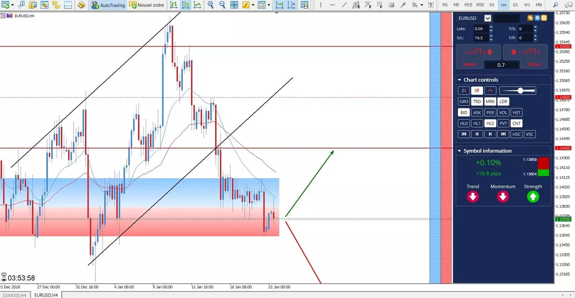Click the T/P input field
This screenshot has width=575, height=298.
pyautogui.click(x=526, y=38)
